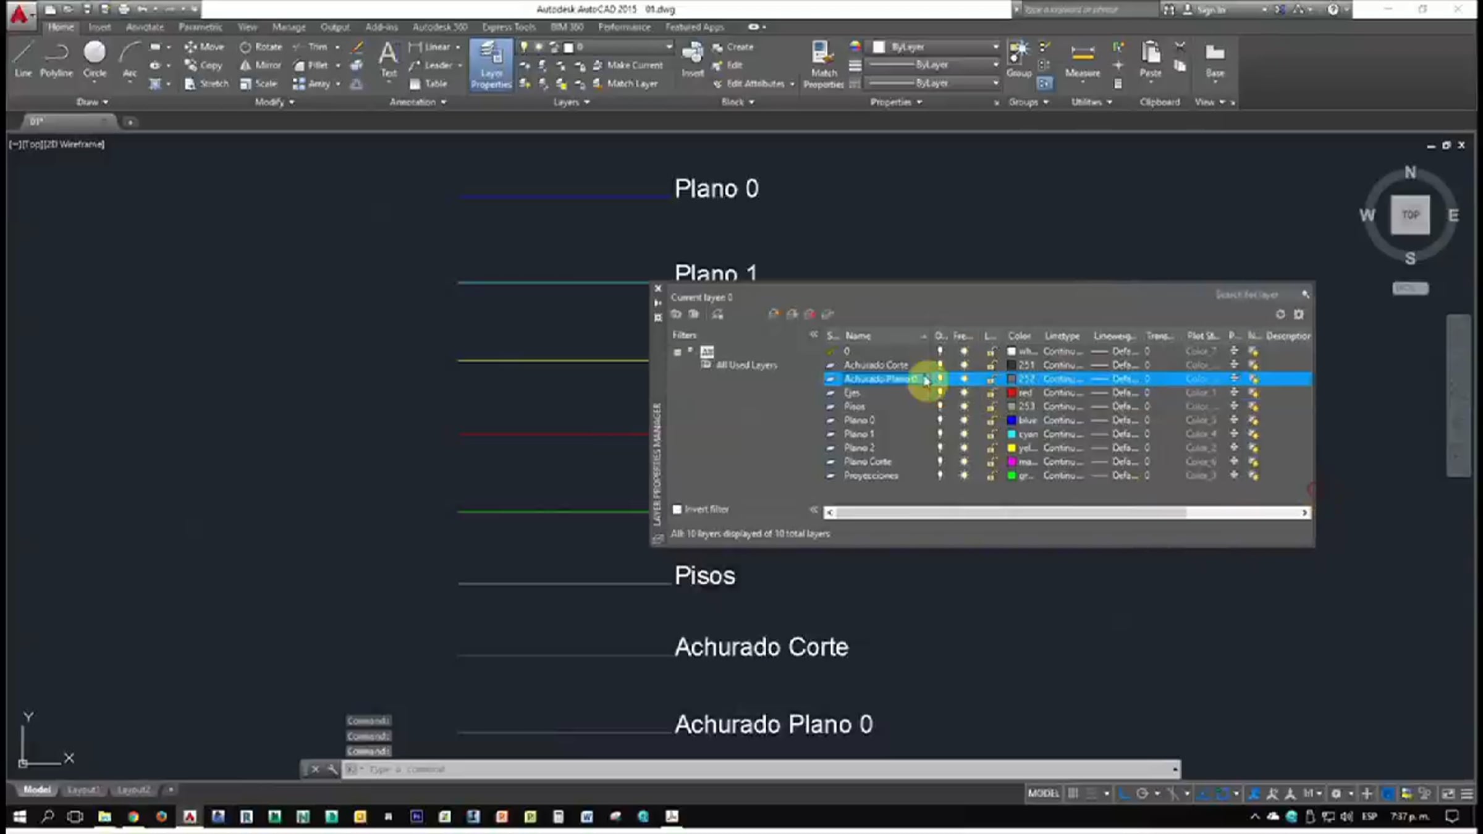Select the Line tool

coord(23,59)
